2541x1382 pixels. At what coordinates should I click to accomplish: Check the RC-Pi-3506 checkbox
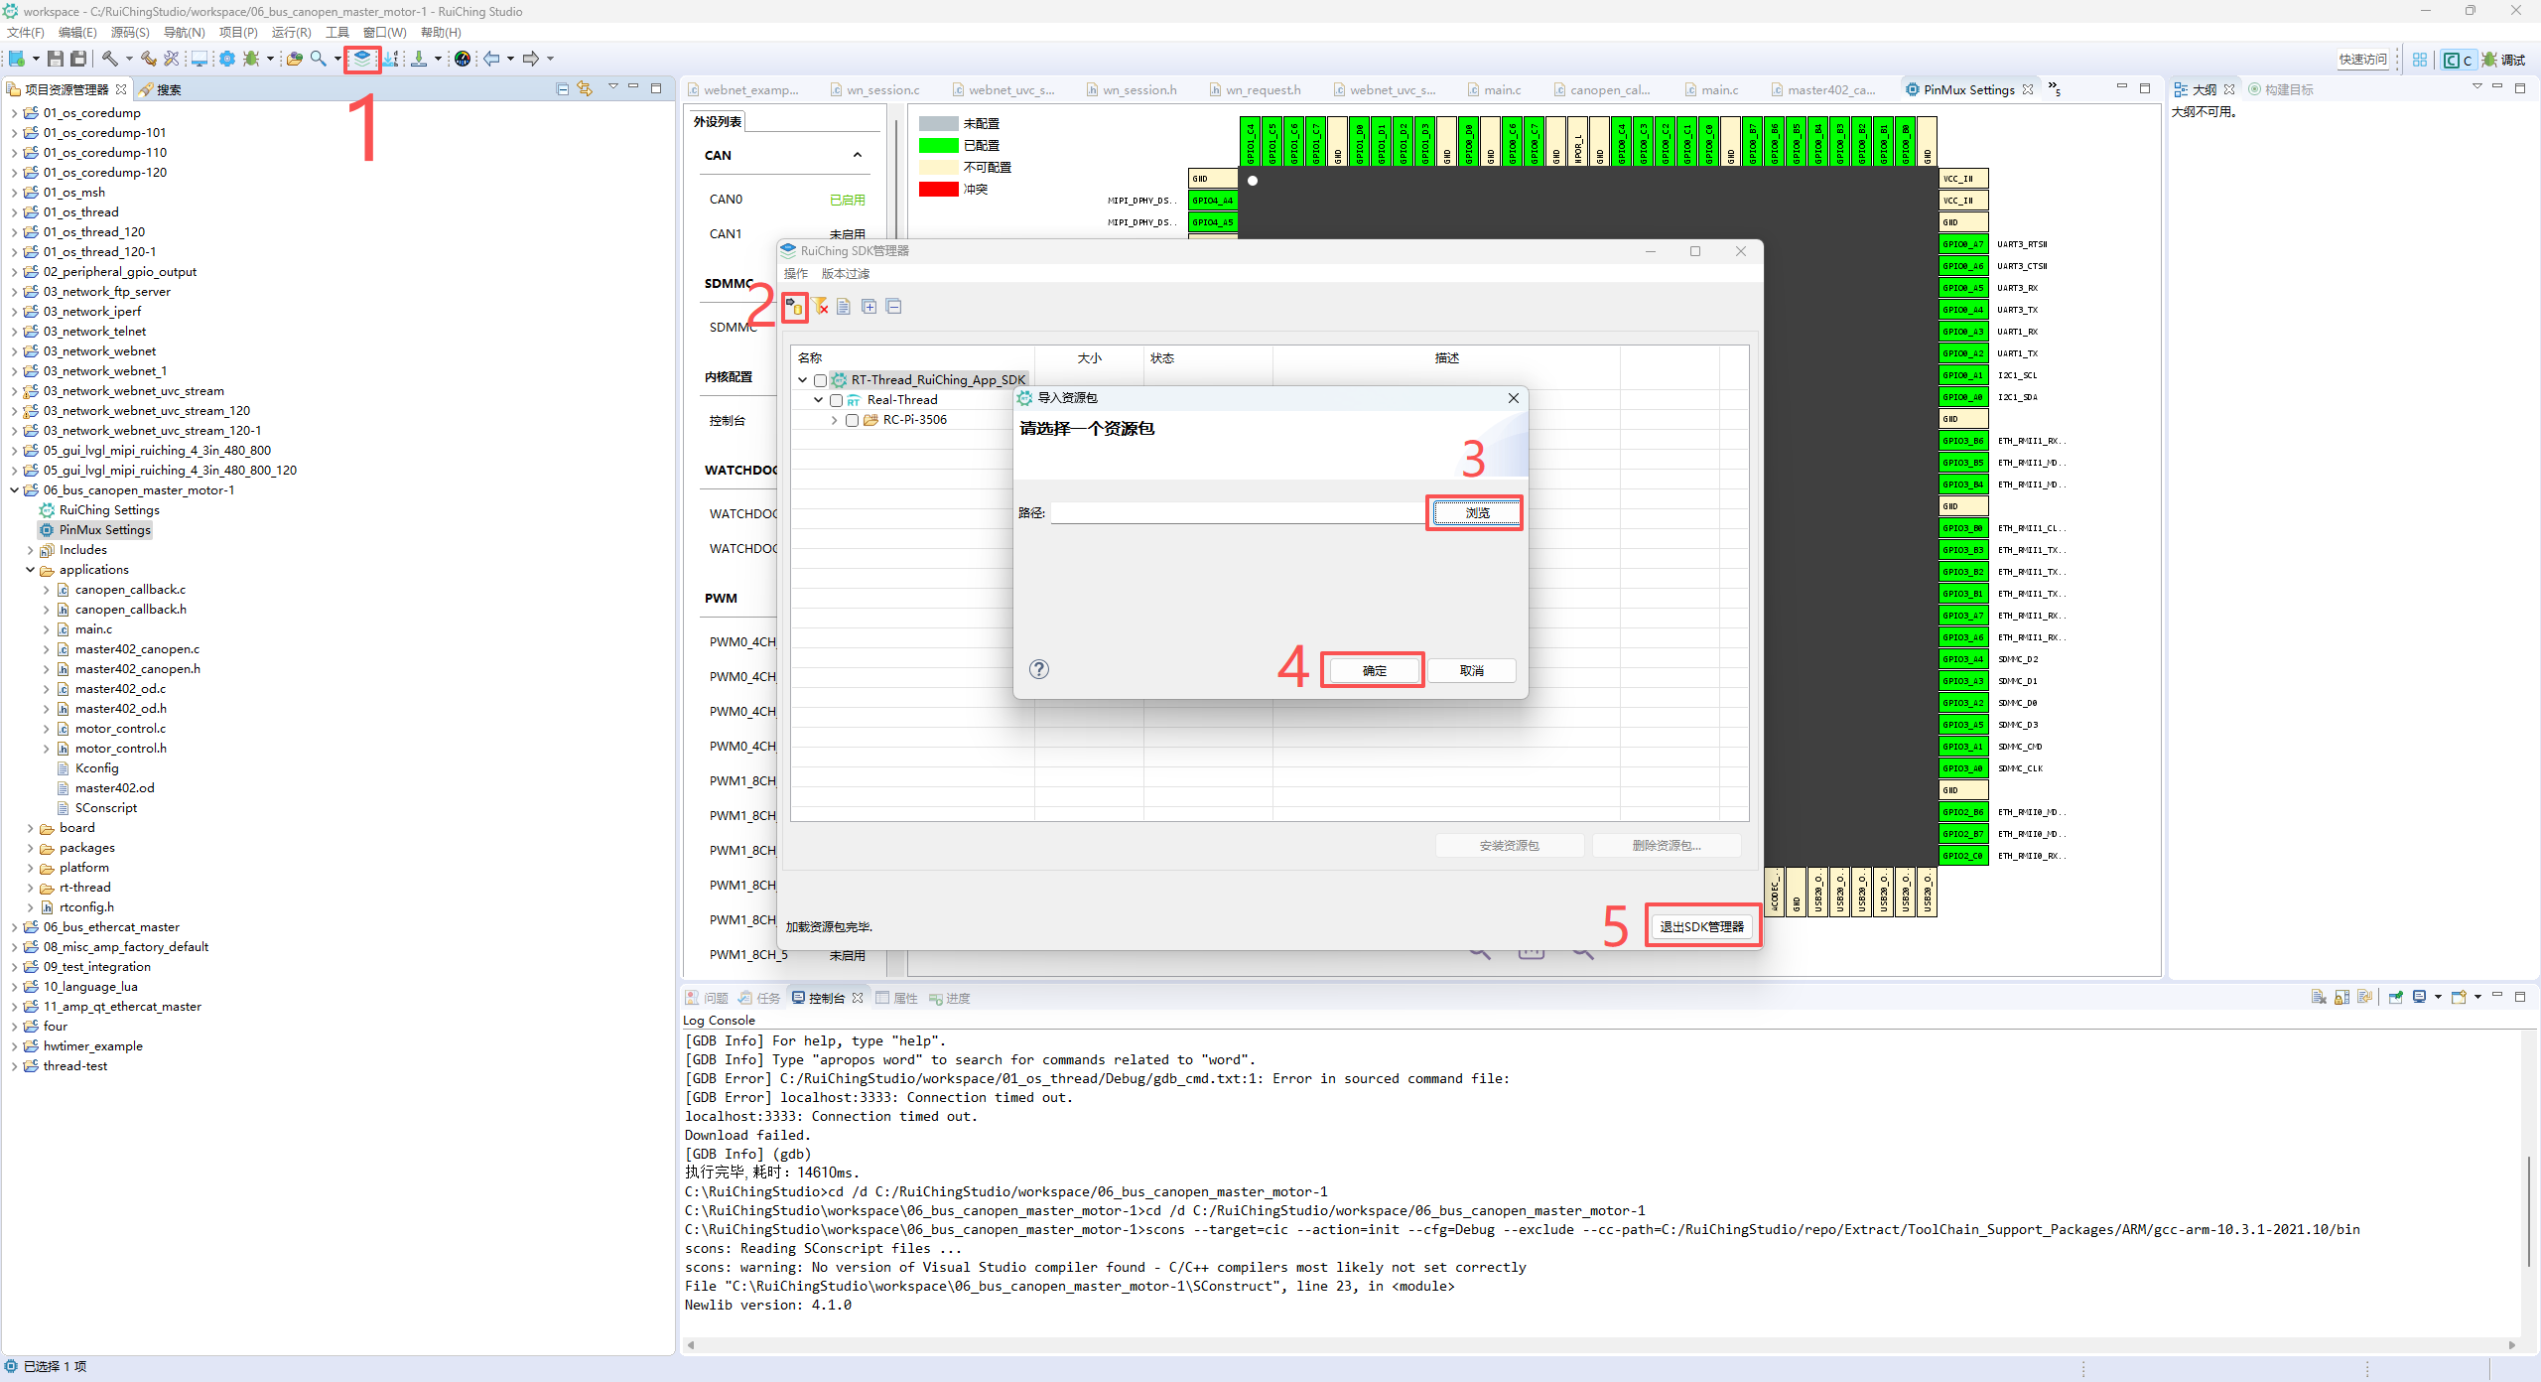pos(852,420)
